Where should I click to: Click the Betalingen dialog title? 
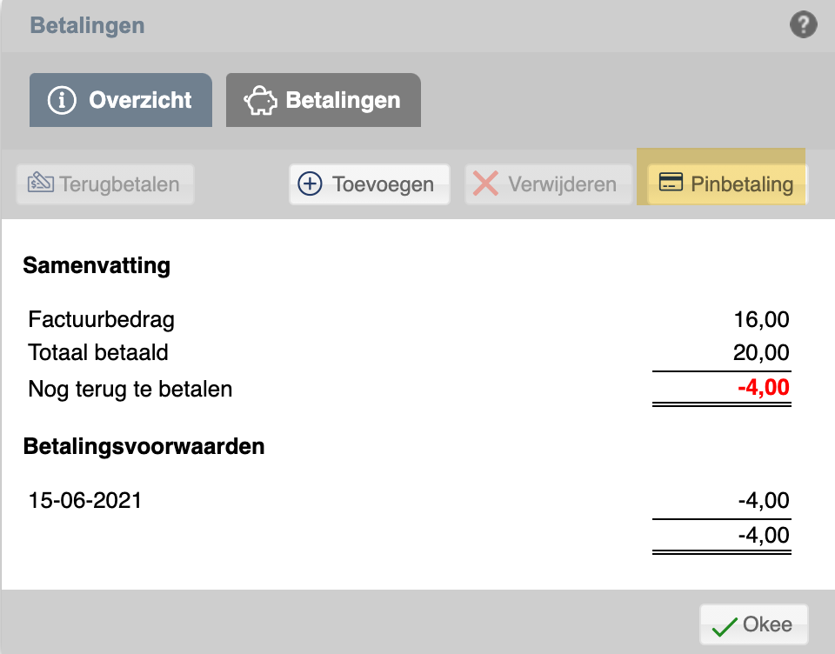point(87,25)
